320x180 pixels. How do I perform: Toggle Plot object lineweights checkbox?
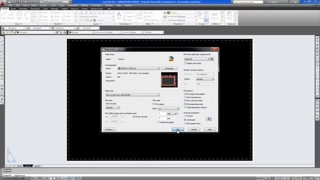(x=185, y=94)
